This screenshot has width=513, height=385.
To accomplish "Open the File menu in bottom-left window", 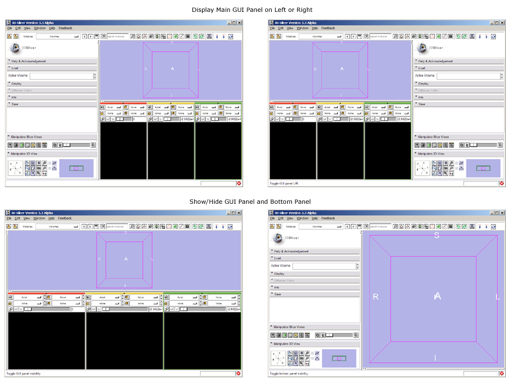I will (x=9, y=218).
